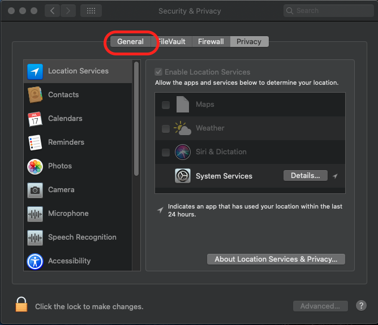This screenshot has width=378, height=325.
Task: Click the Weather sun and cloud icon
Action: click(x=182, y=128)
